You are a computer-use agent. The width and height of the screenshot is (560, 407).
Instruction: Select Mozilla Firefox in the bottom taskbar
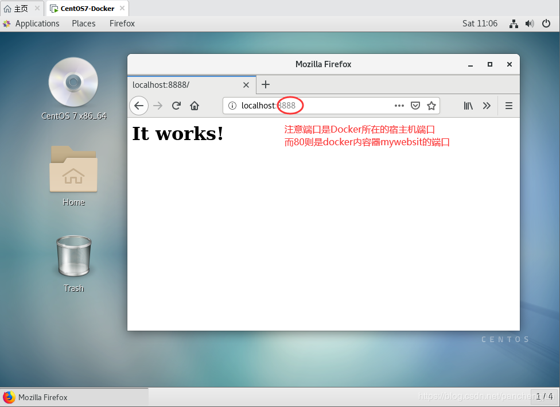tap(74, 397)
